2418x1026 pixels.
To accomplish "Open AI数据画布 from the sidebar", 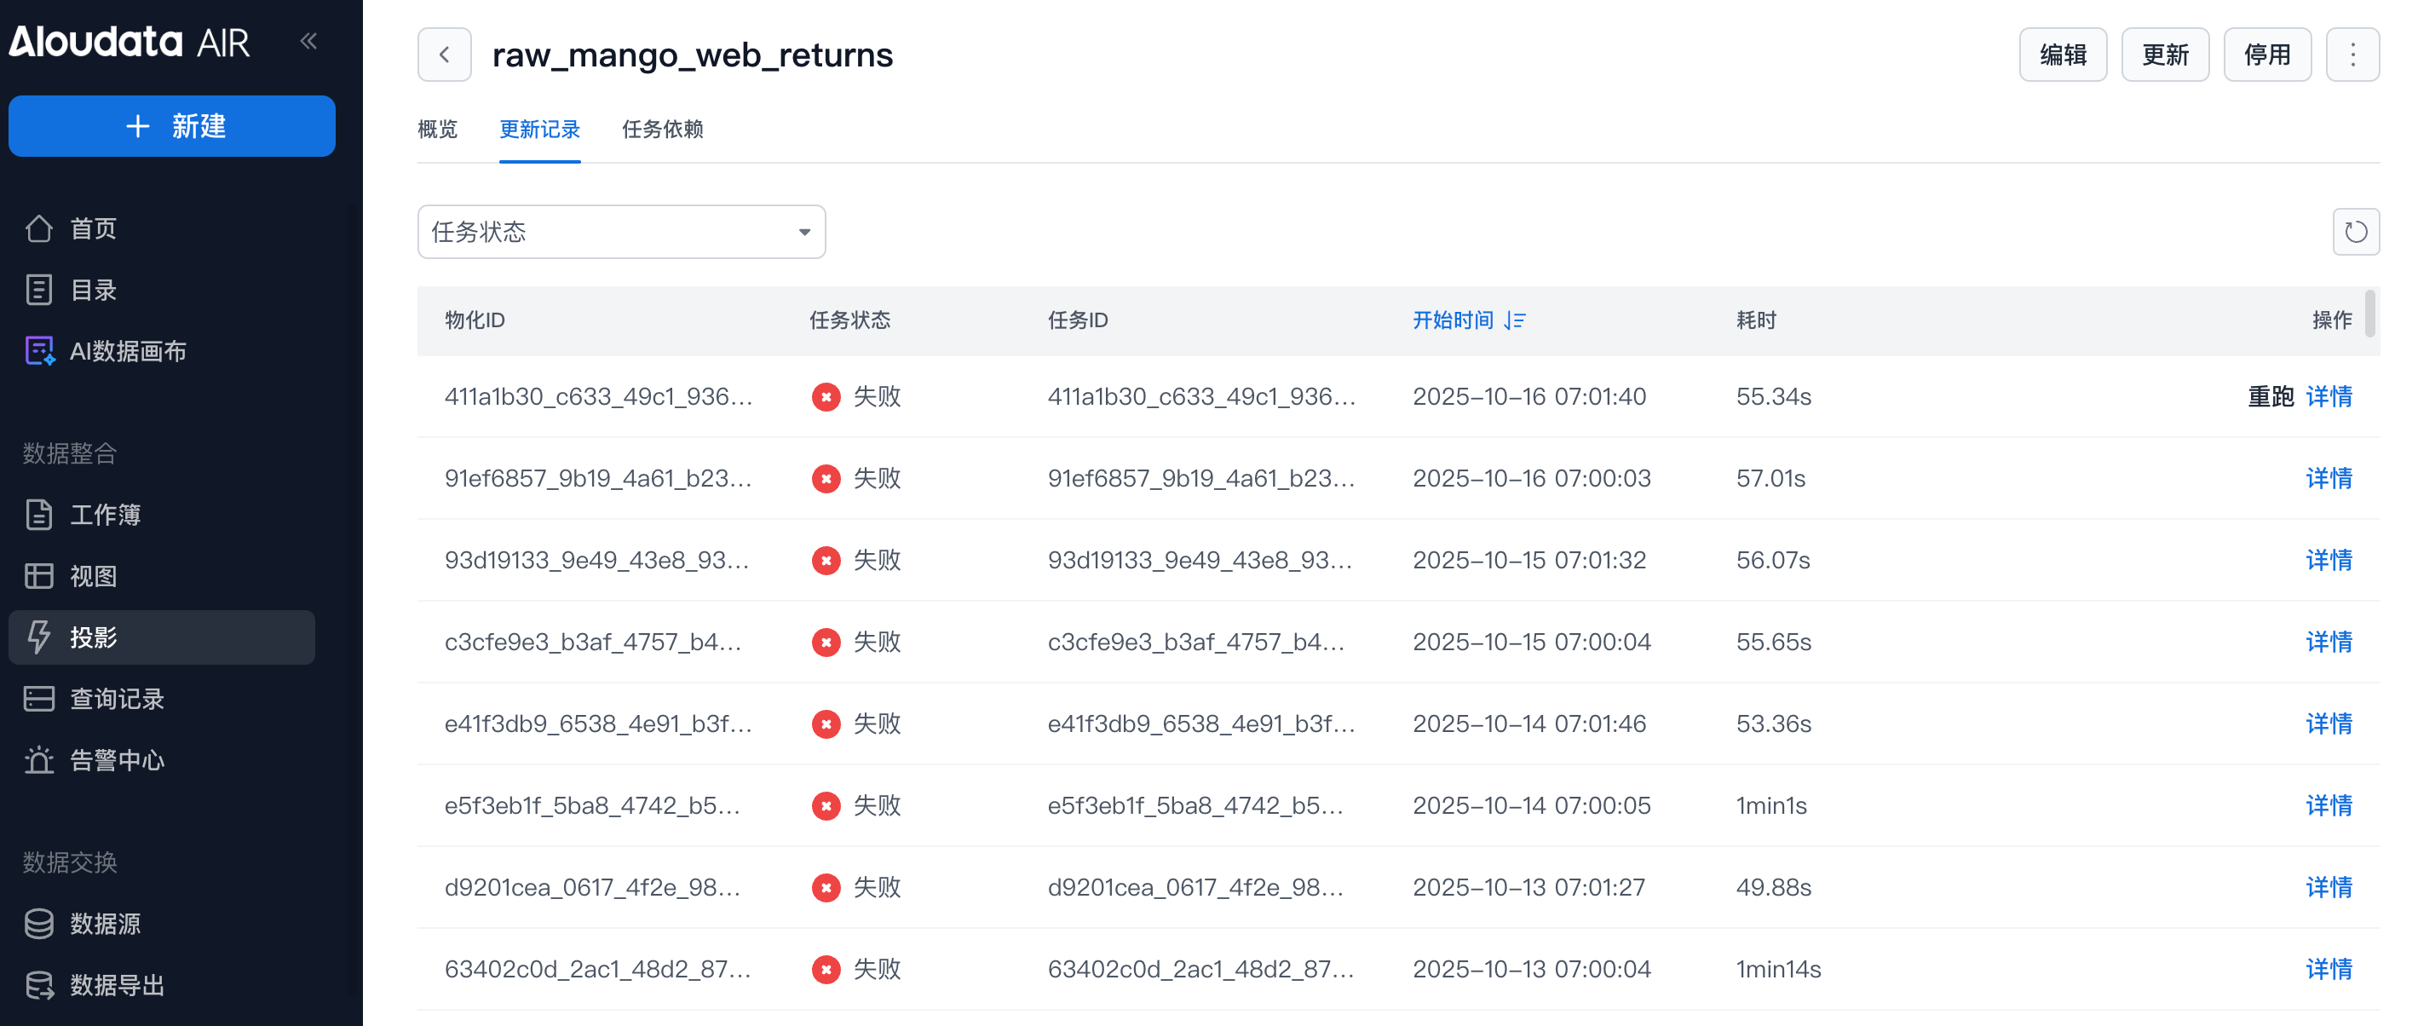I will (x=128, y=351).
